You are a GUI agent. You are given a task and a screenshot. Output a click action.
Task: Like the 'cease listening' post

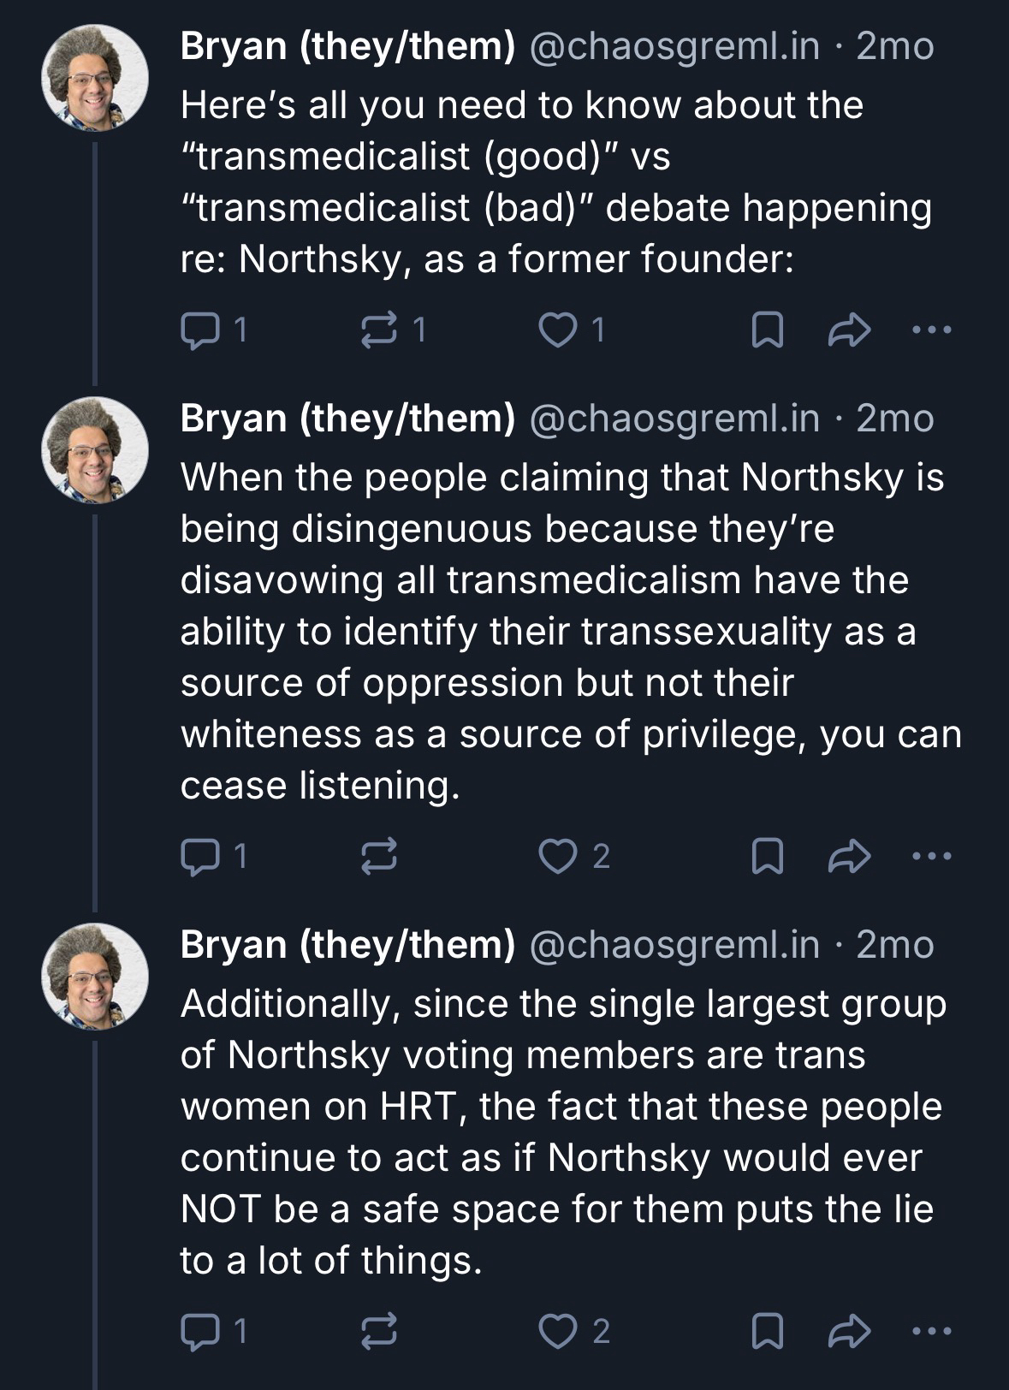click(559, 856)
